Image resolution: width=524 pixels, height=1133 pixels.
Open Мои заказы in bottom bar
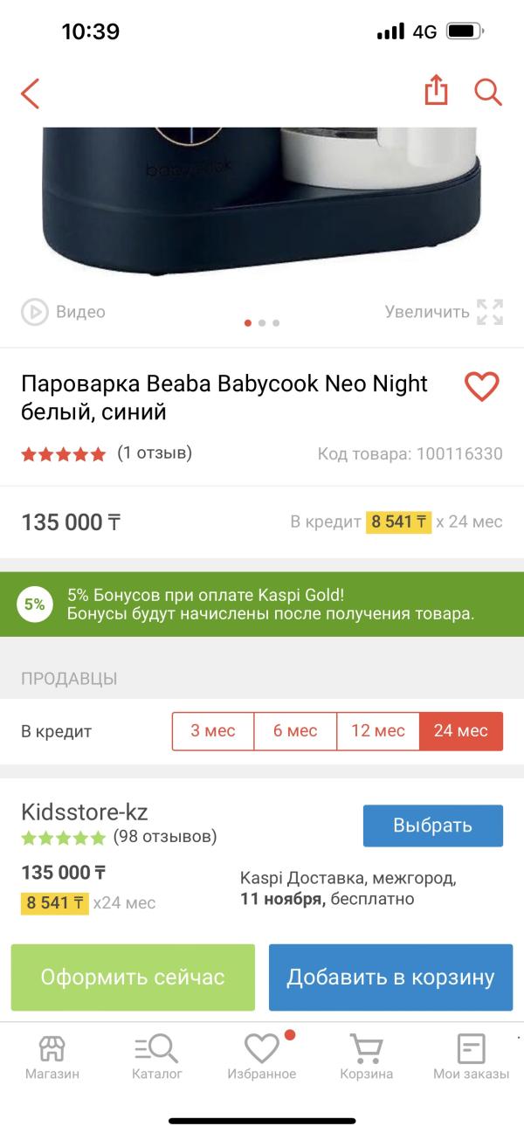coord(472,1057)
